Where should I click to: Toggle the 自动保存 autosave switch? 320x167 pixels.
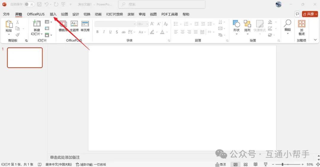pyautogui.click(x=29, y=4)
